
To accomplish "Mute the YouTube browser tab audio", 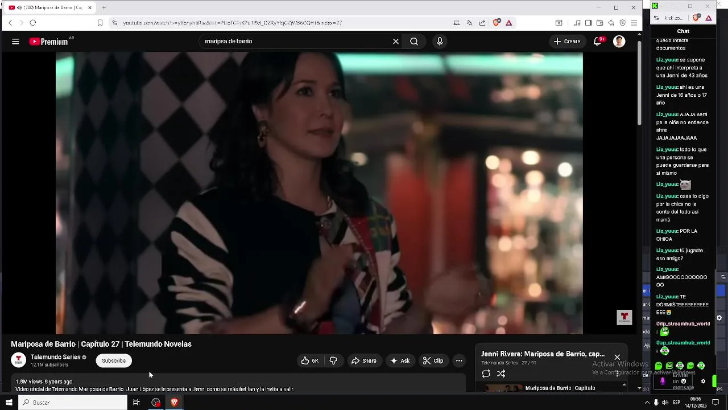I will tap(19, 7).
